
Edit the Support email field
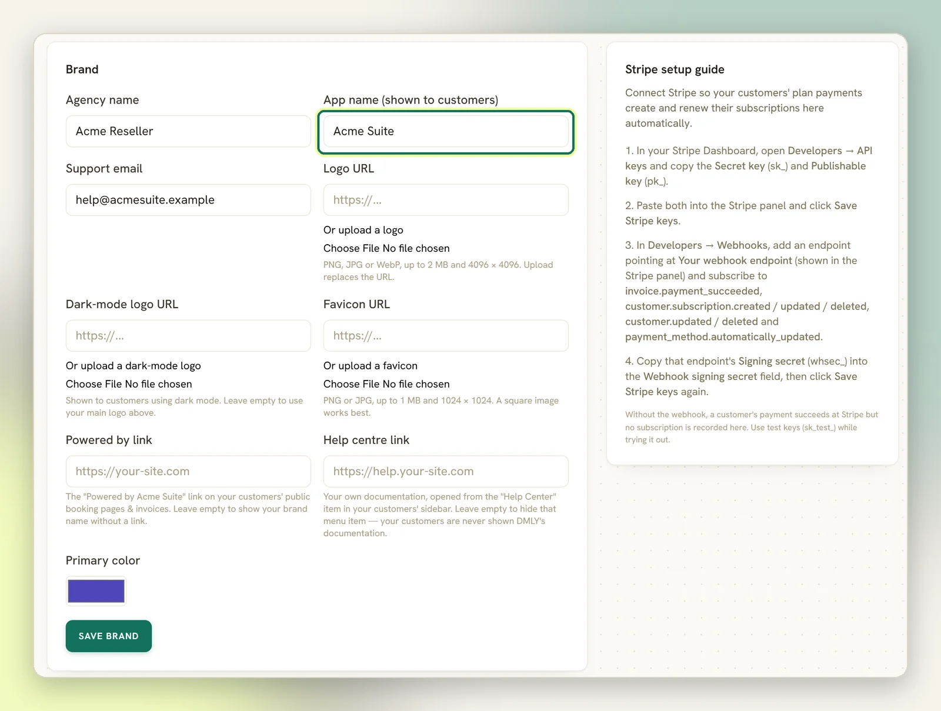(x=188, y=200)
